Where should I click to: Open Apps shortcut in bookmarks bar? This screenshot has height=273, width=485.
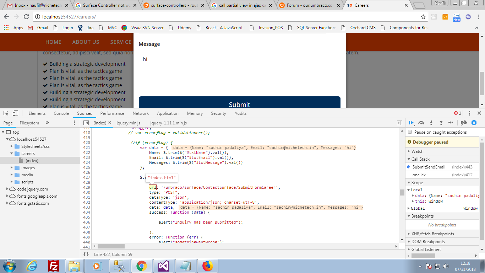[13, 28]
